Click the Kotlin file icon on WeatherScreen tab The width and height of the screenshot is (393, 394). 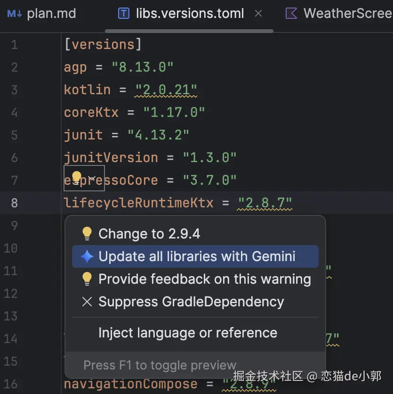point(291,13)
